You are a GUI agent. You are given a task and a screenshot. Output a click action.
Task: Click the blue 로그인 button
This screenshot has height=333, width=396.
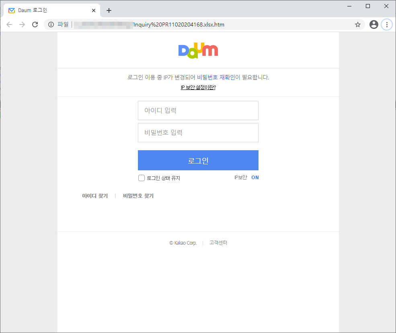[198, 160]
